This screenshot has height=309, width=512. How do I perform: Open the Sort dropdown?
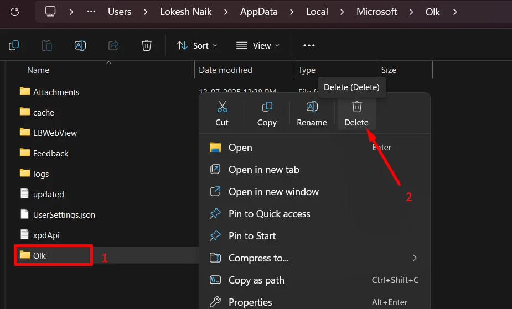[196, 45]
